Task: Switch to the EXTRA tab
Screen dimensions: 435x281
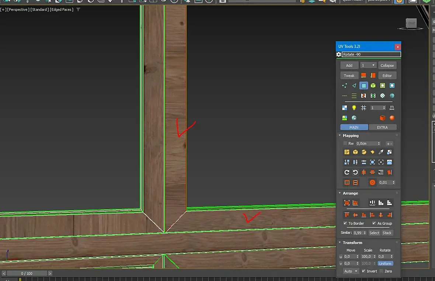Action: pos(382,127)
